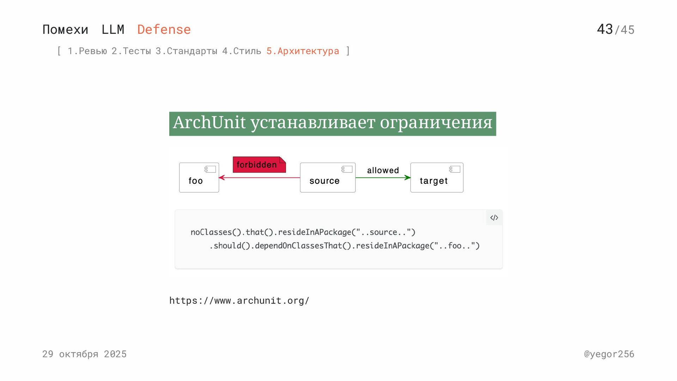Click the 'allowed' arrow label
The height and width of the screenshot is (381, 677).
383,170
